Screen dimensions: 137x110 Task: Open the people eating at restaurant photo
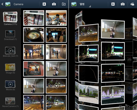(x=56, y=18)
